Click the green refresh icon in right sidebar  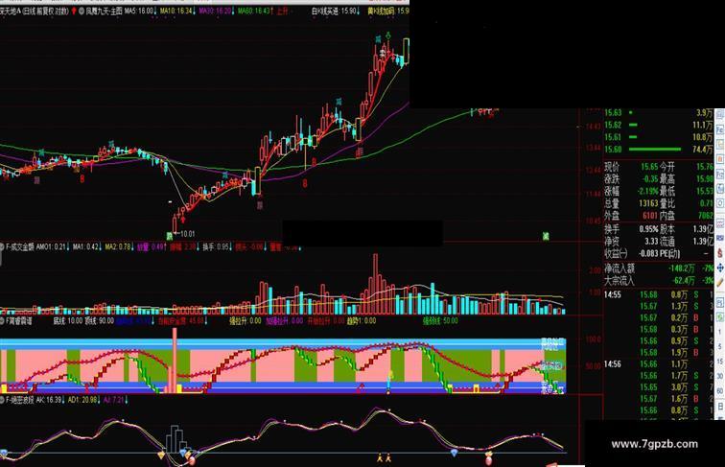coord(720,317)
